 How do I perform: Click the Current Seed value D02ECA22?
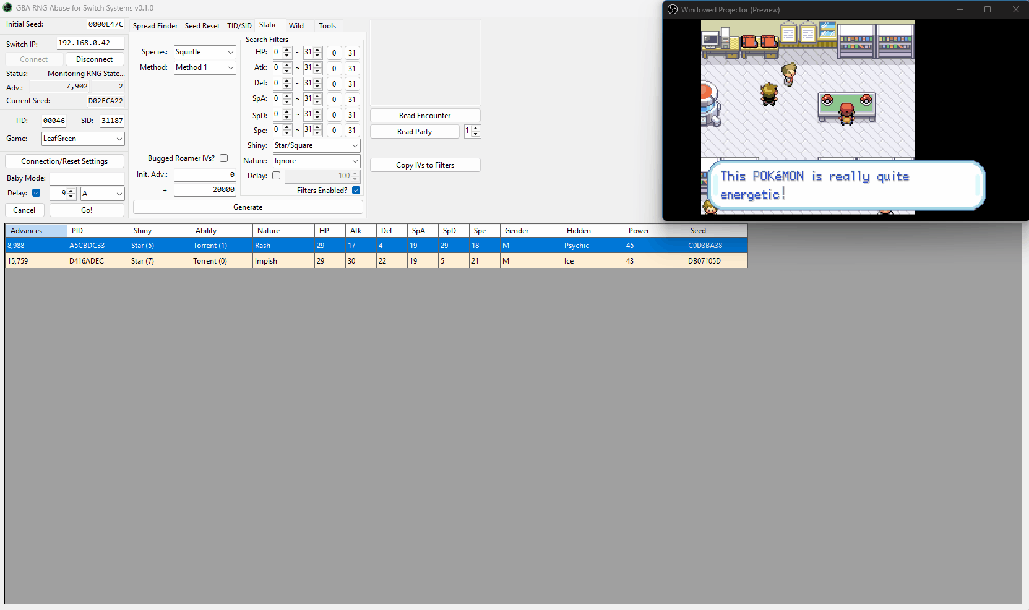[x=105, y=101]
